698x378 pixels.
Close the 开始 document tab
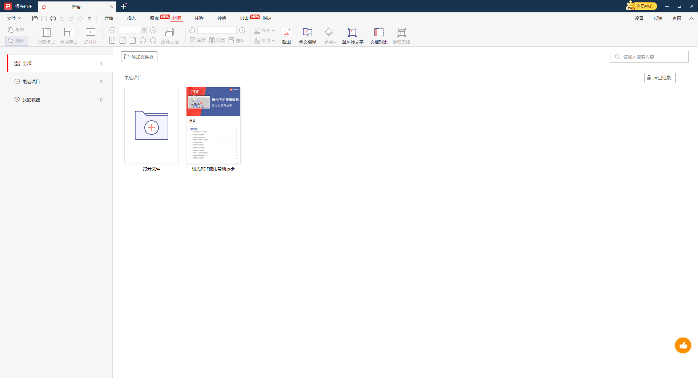point(112,7)
